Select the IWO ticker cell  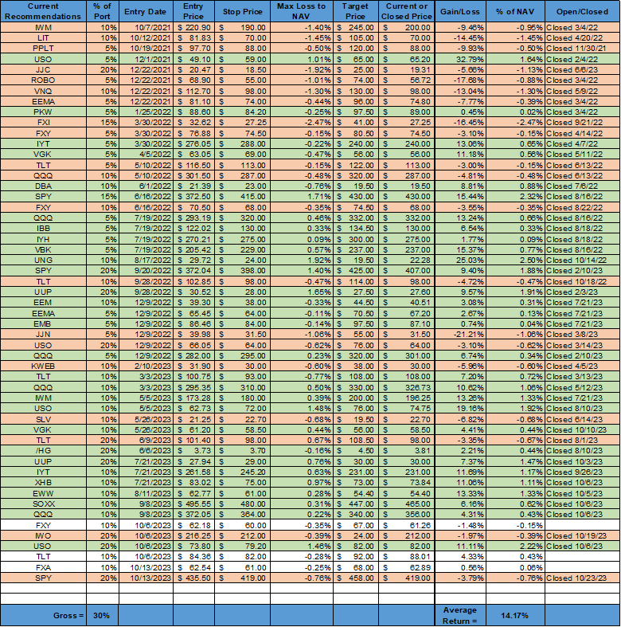point(43,535)
